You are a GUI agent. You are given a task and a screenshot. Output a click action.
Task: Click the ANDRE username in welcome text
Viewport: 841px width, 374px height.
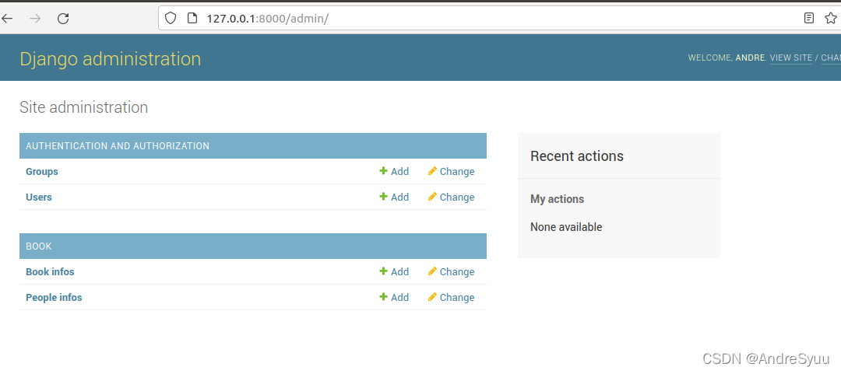click(751, 58)
